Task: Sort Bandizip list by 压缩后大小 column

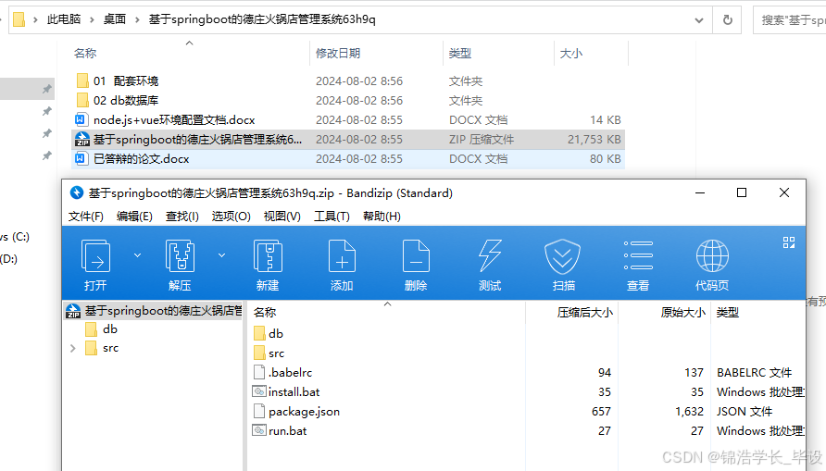Action: pyautogui.click(x=584, y=313)
